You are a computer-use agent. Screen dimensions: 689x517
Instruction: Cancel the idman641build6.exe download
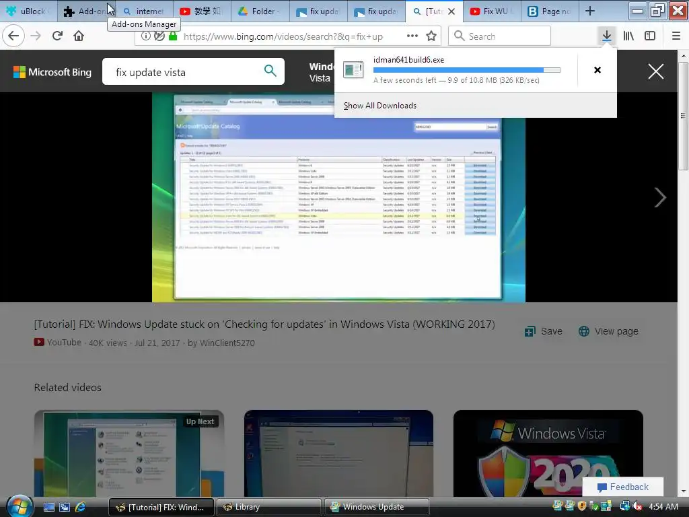tap(597, 70)
